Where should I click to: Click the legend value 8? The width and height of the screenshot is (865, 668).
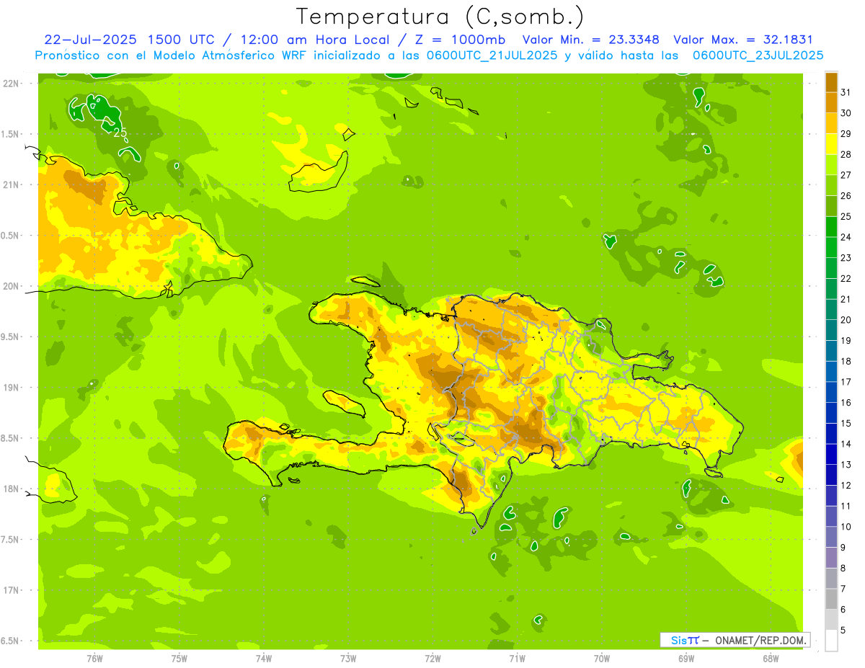tap(843, 569)
